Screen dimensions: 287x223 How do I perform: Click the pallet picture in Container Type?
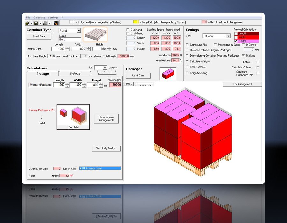95,34
